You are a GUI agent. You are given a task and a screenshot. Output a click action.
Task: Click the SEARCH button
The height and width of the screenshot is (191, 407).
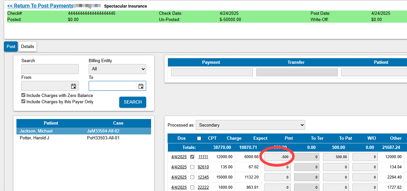[x=132, y=102]
